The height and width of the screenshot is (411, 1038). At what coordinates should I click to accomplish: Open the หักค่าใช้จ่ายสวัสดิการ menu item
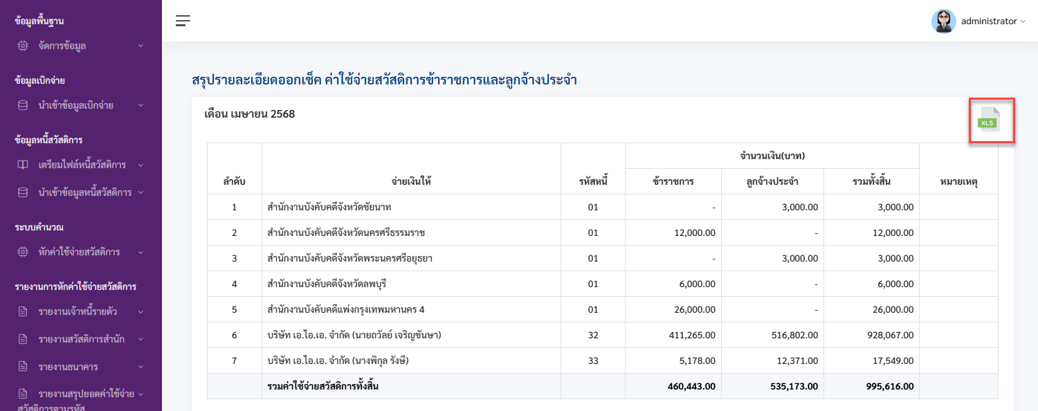click(81, 252)
